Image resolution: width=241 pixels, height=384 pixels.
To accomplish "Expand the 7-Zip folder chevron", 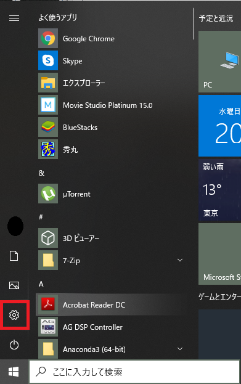I will tap(180, 260).
